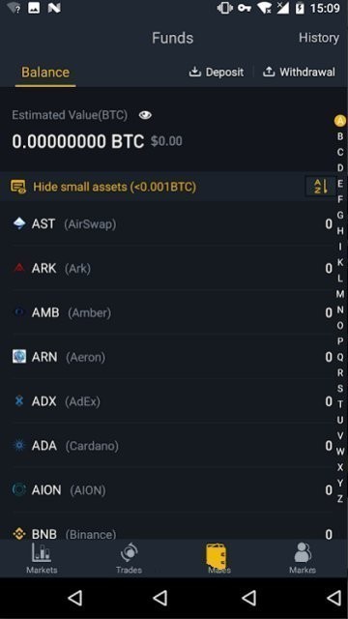Image resolution: width=348 pixels, height=619 pixels.
Task: Open the Deposit option
Action: [217, 73]
